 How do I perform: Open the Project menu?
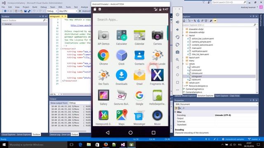(26, 7)
